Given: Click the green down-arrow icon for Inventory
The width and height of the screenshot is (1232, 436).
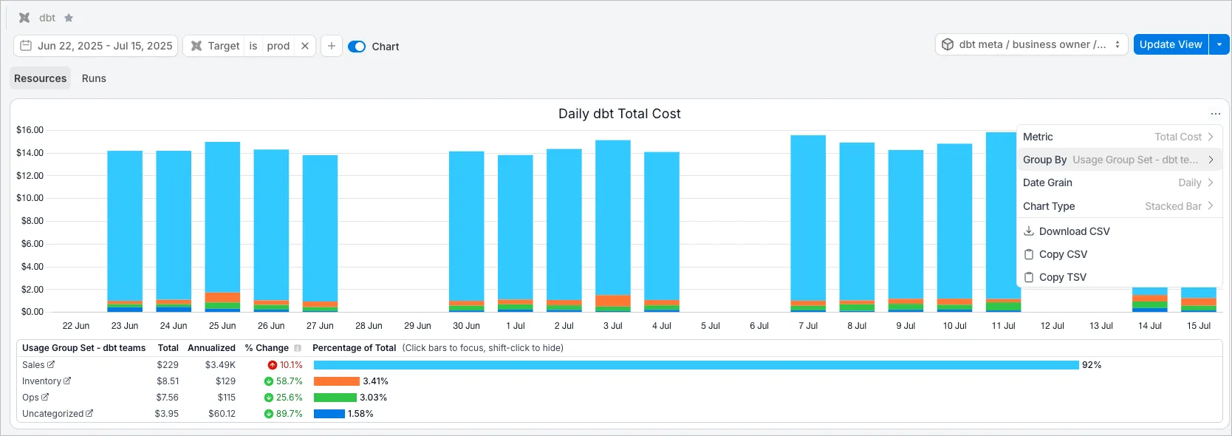Looking at the screenshot, I should click(x=269, y=381).
